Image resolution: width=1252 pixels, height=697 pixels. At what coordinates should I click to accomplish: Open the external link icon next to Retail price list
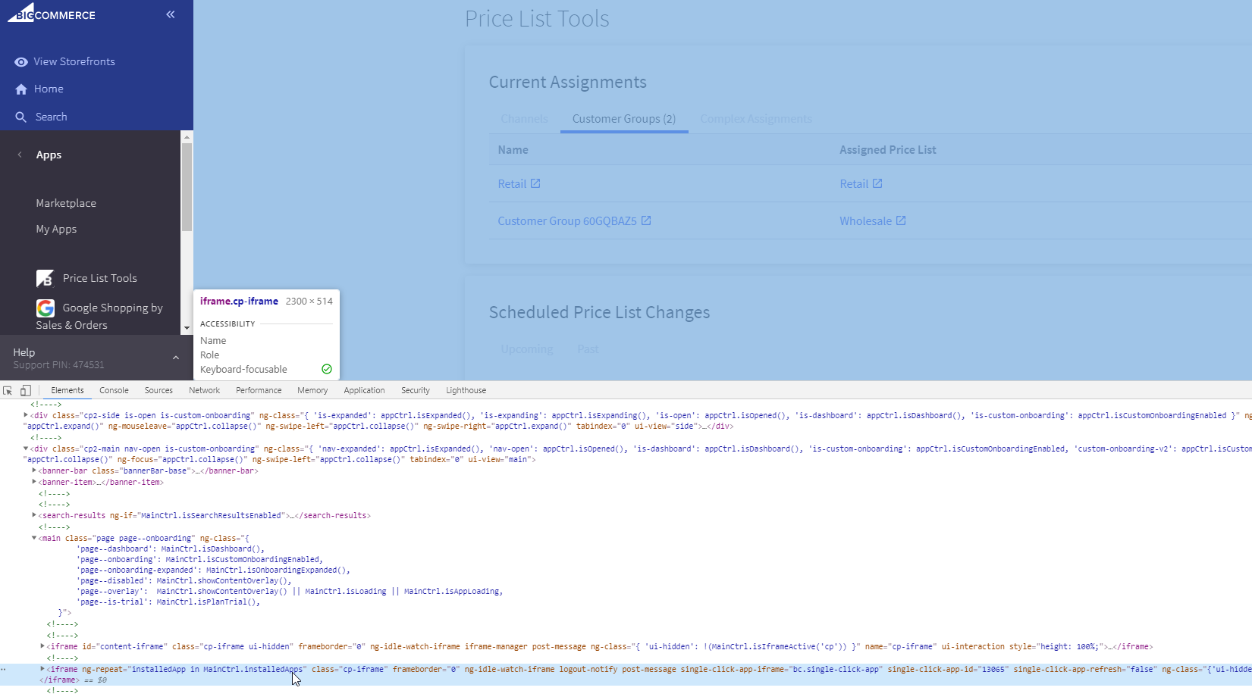(877, 183)
